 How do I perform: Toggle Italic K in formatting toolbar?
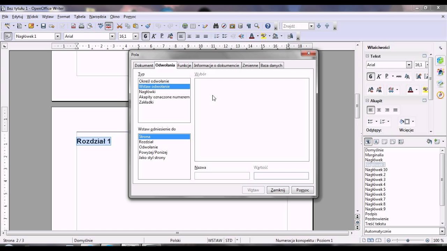154,36
